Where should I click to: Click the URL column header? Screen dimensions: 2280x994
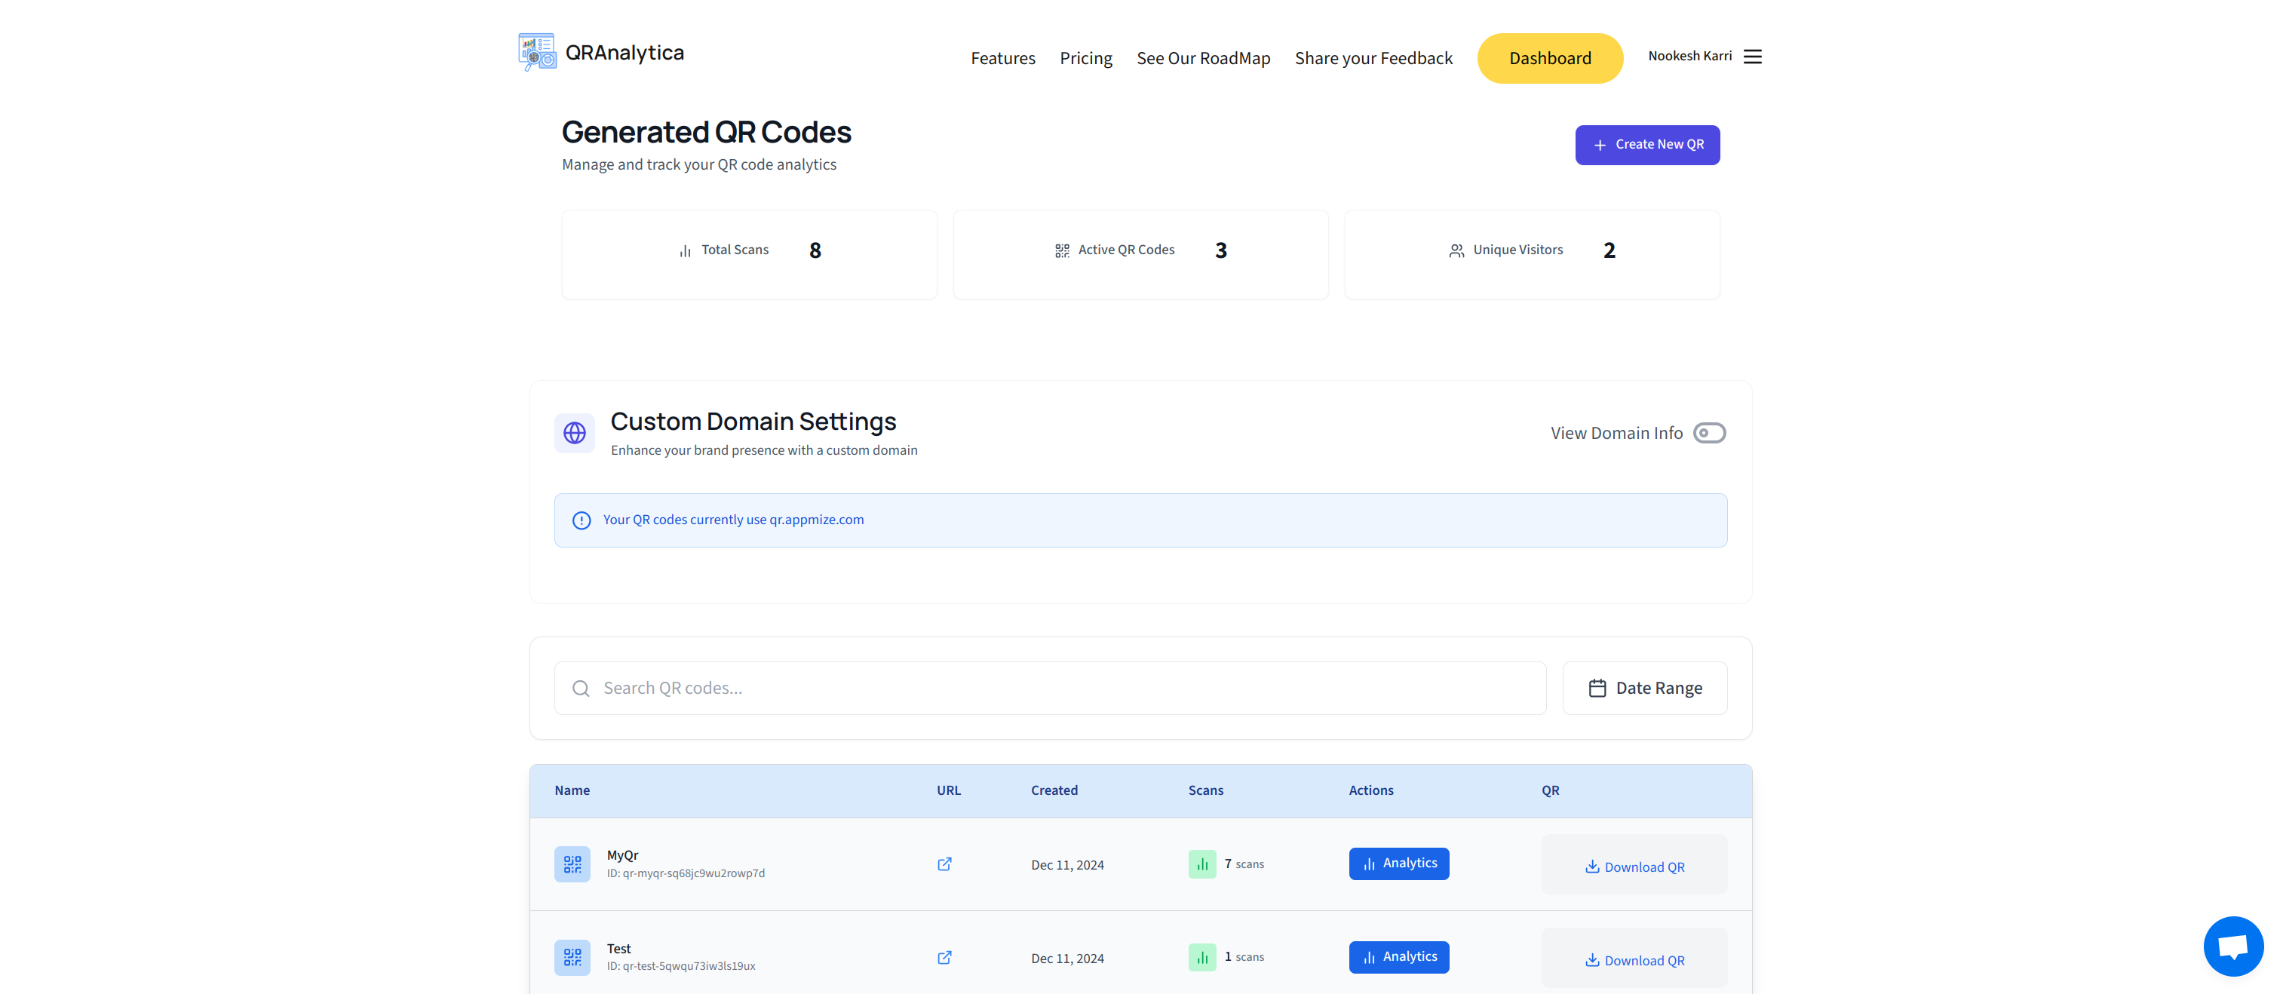[x=949, y=790]
